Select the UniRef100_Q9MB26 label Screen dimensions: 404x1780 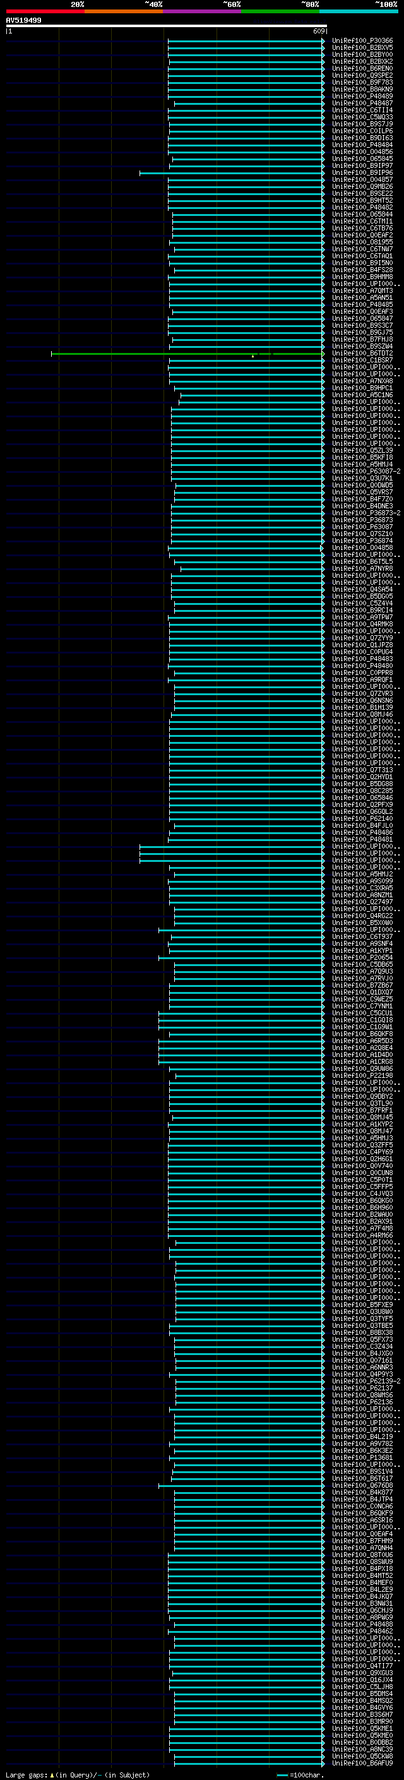(362, 186)
